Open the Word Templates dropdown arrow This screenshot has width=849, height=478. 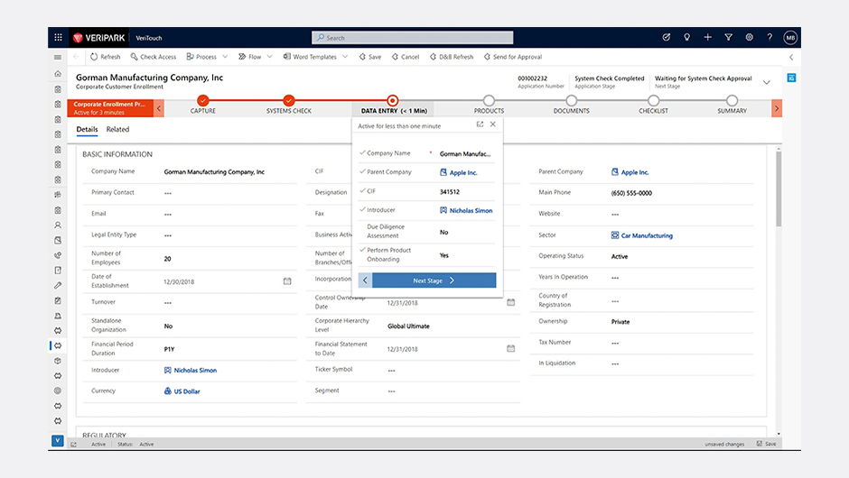(x=345, y=57)
